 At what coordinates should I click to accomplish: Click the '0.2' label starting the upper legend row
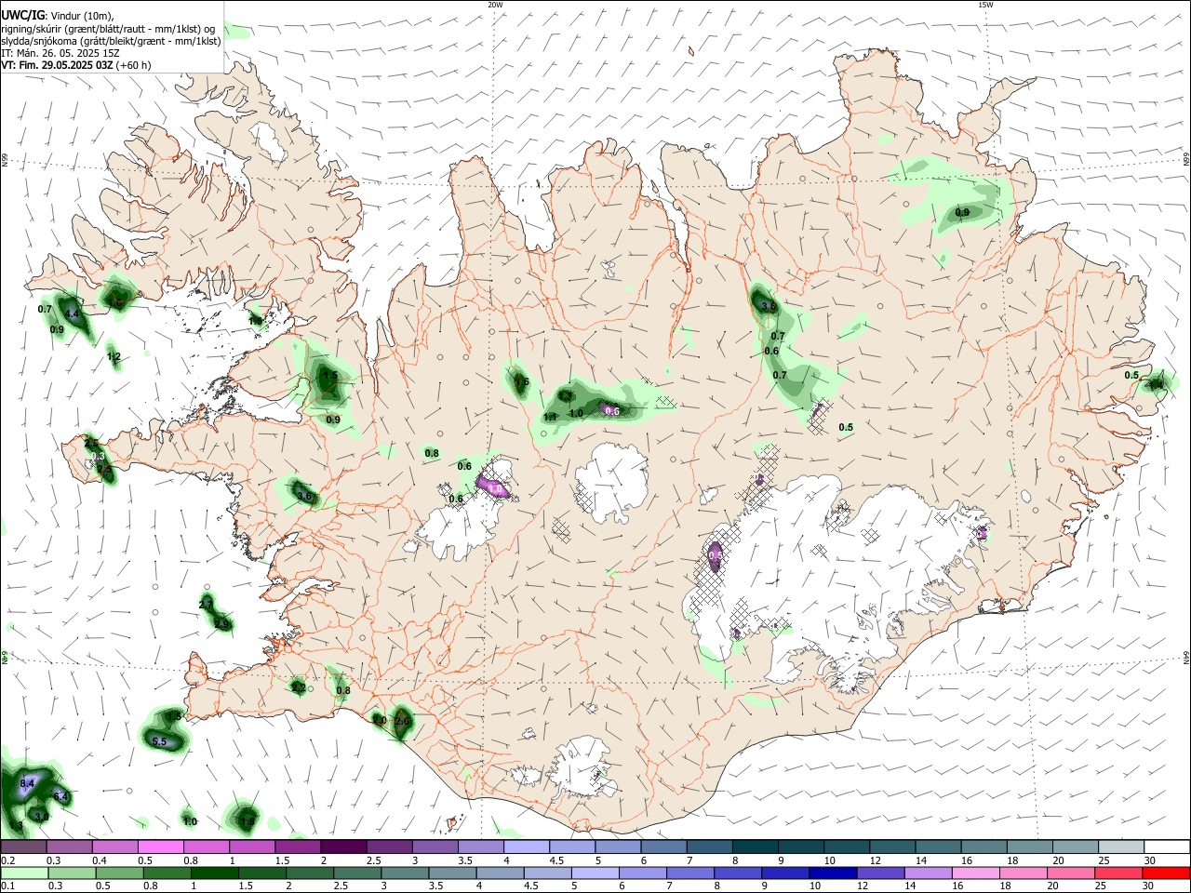7,860
